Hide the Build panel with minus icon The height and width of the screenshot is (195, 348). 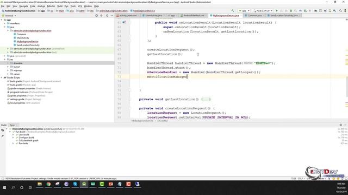(x=345, y=125)
